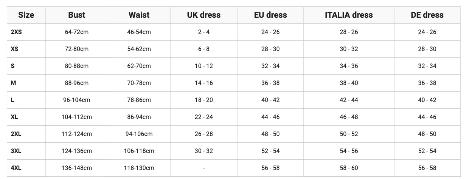Select the ITALIA dress 58 - 60 cell
Viewport: 469px width, 179px height.
pyautogui.click(x=349, y=168)
